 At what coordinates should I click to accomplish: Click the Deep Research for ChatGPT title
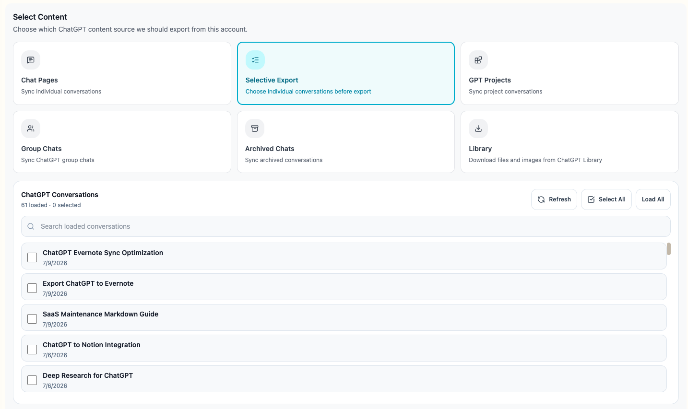88,375
